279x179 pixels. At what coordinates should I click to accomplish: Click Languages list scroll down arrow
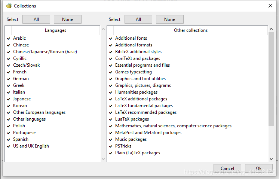coord(103,159)
